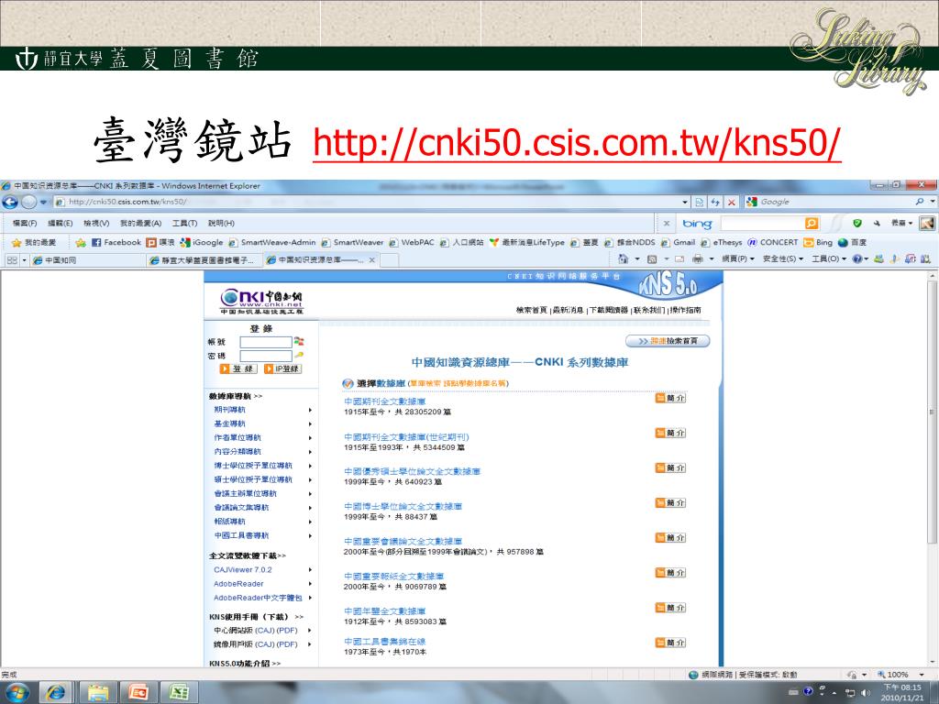Open the address bar history dropdown arrow
This screenshot has width=939, height=704.
[685, 203]
